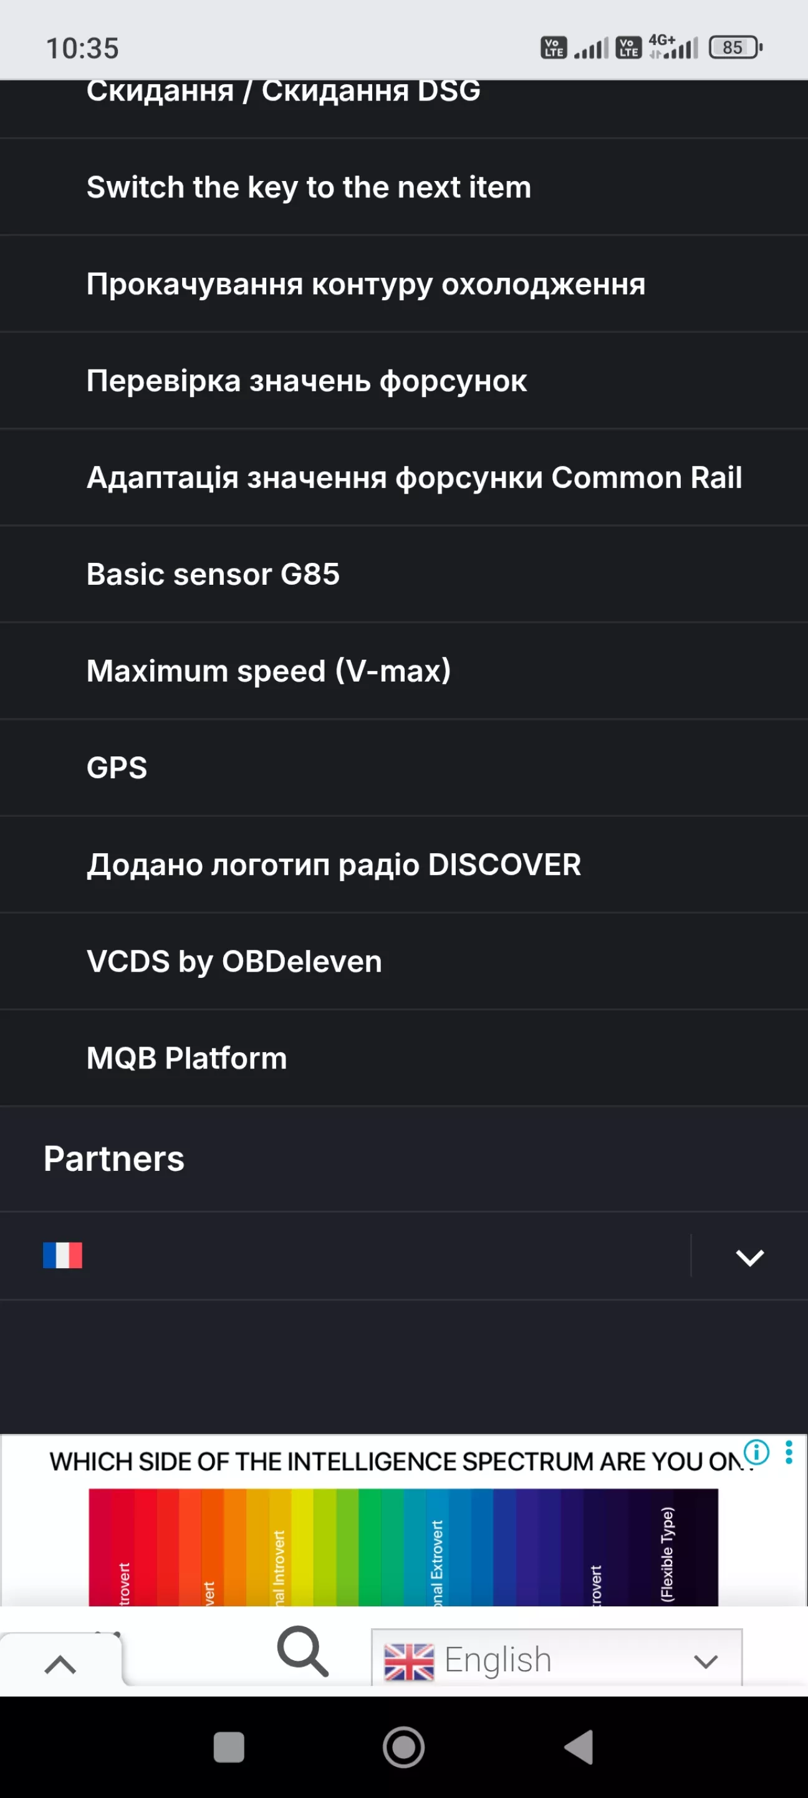
Task: Open Maximum speed (V-max) link
Action: [269, 671]
